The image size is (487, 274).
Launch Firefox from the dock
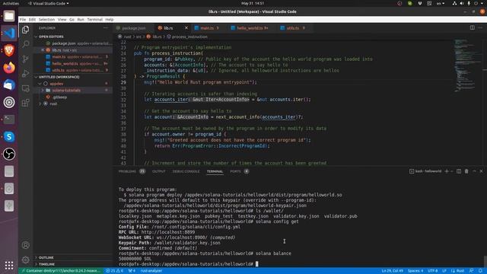9,68
